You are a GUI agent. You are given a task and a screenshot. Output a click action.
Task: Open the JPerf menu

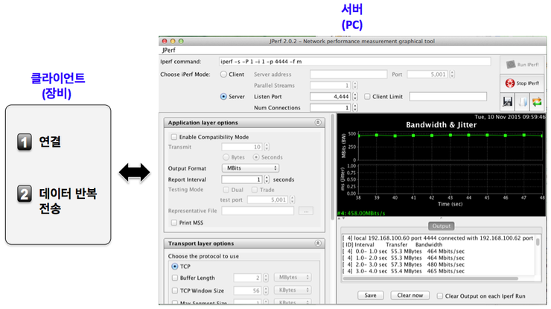point(171,50)
